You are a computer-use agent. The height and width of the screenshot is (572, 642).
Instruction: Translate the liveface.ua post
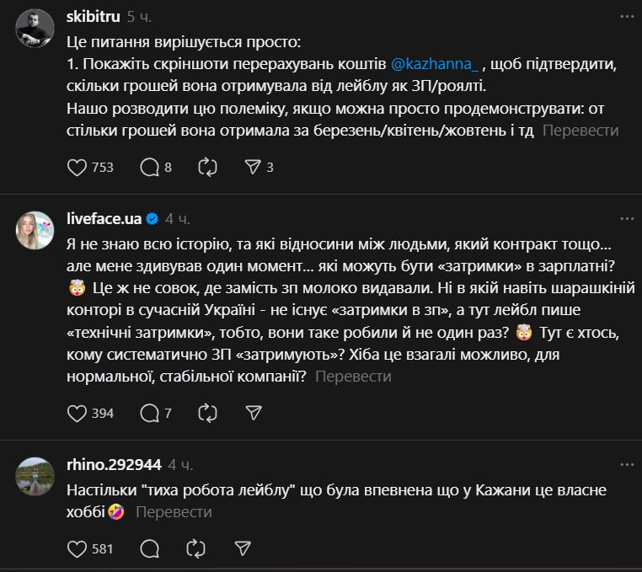coord(353,377)
